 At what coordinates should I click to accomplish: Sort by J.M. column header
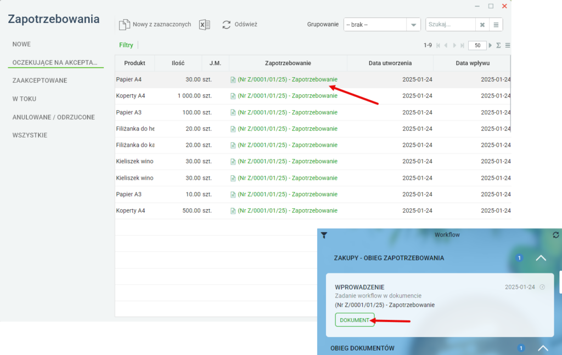pyautogui.click(x=215, y=63)
